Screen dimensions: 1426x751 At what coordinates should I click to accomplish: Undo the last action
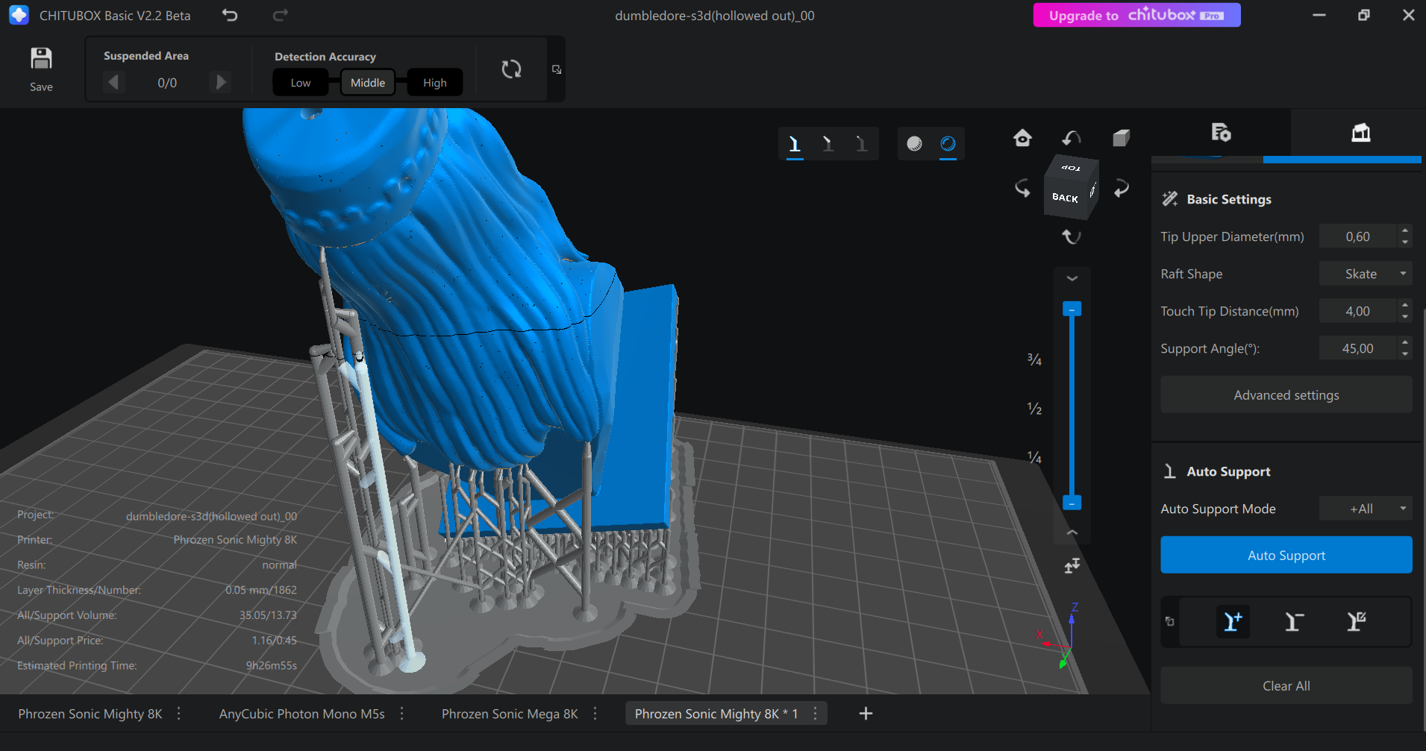tap(230, 15)
